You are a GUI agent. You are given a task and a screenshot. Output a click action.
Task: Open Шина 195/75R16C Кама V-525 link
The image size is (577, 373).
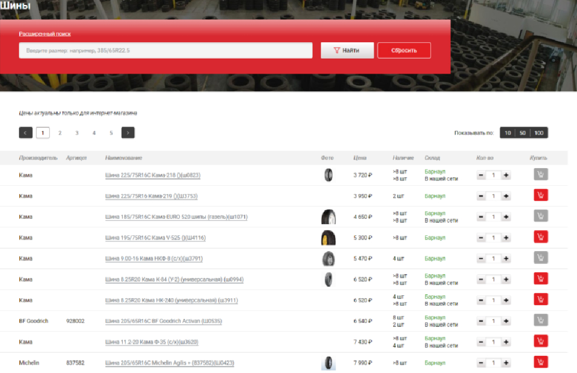click(x=155, y=238)
